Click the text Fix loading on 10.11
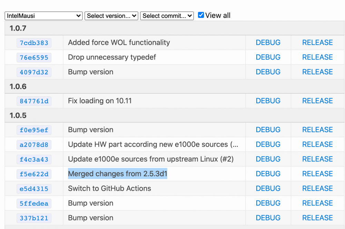Image resolution: width=345 pixels, height=229 pixels. [100, 101]
